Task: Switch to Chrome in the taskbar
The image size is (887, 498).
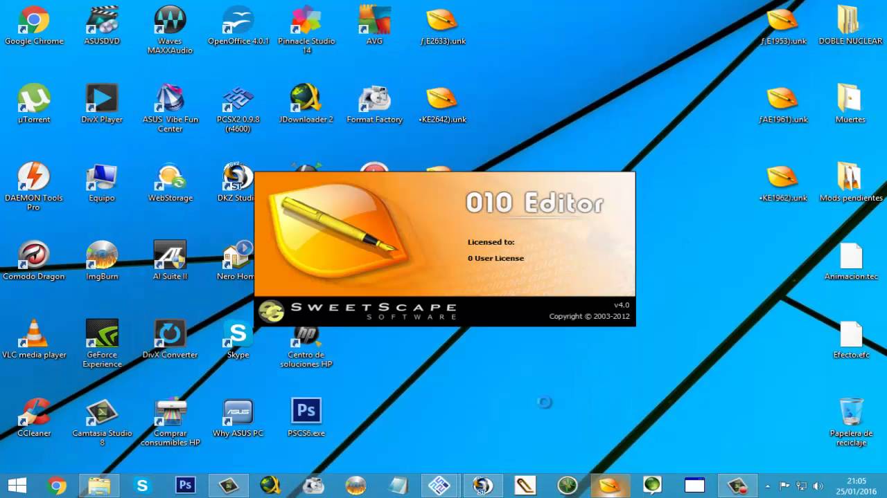Action: [57, 486]
